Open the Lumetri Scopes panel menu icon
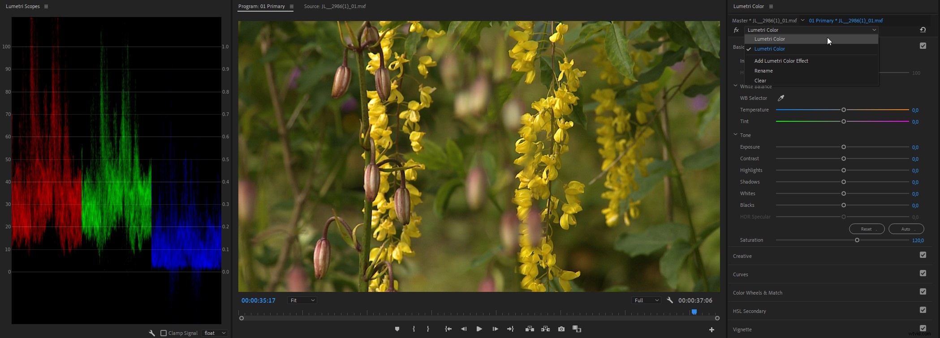 [46, 7]
